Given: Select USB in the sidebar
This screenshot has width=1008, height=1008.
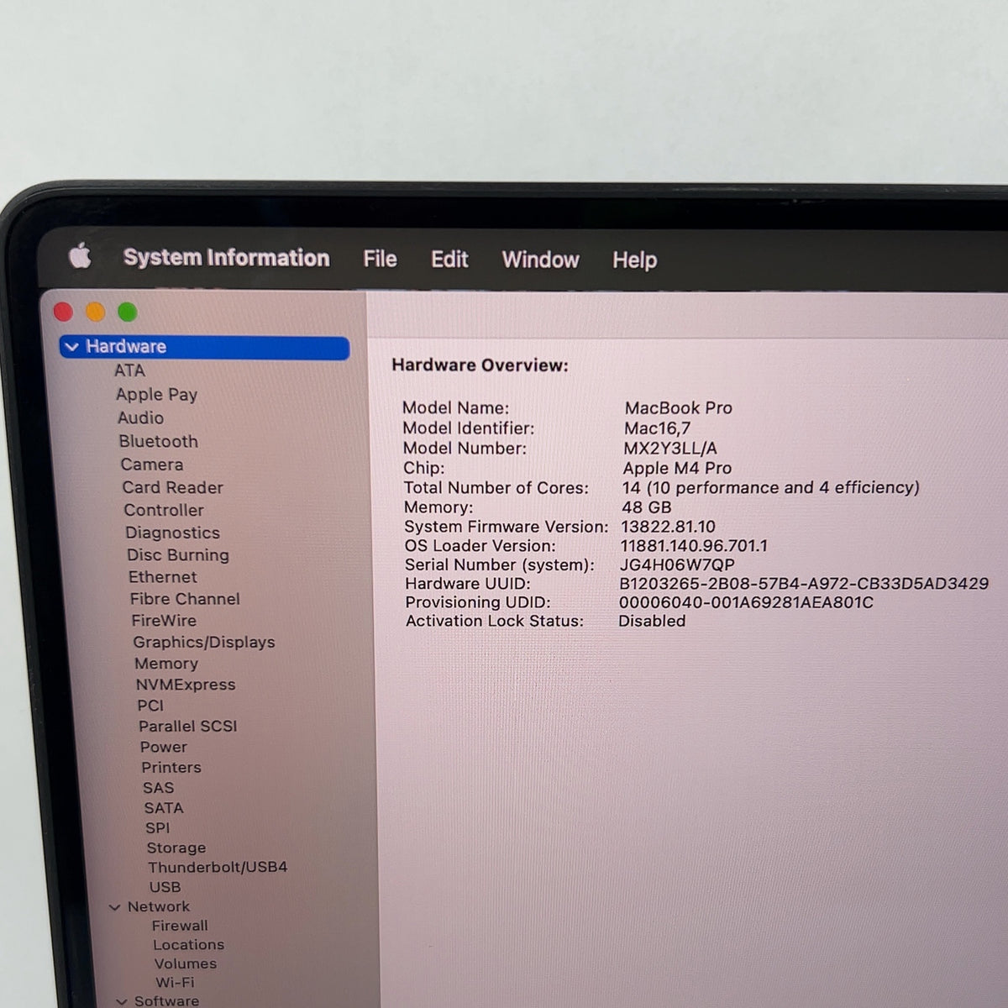Looking at the screenshot, I should coord(165,887).
